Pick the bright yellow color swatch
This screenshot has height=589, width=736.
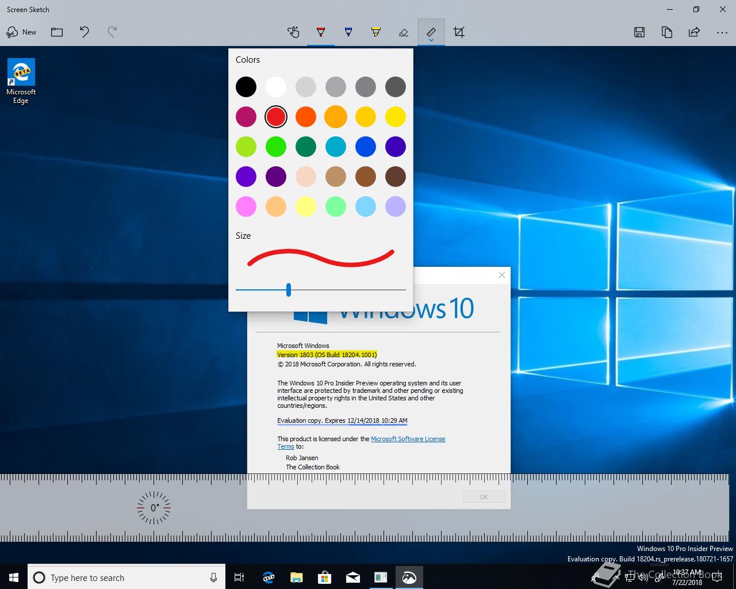(396, 117)
